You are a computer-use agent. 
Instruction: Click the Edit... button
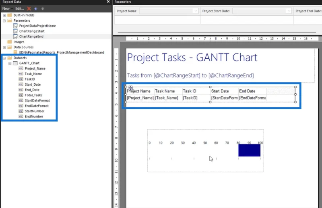coord(19,8)
